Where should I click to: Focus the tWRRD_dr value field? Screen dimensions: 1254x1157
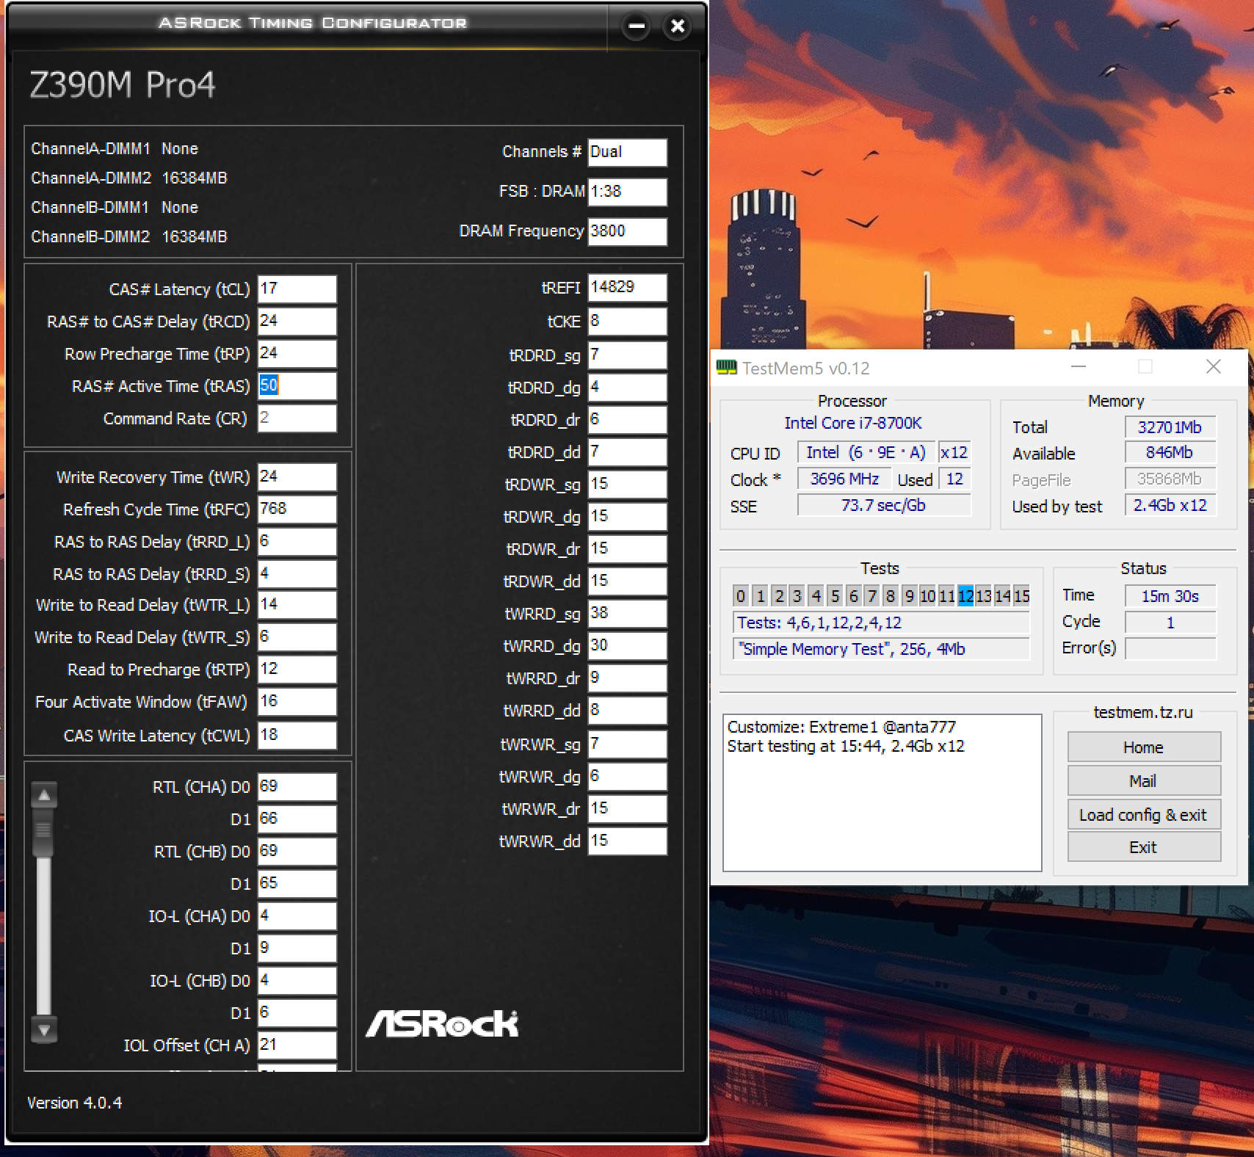point(628,678)
